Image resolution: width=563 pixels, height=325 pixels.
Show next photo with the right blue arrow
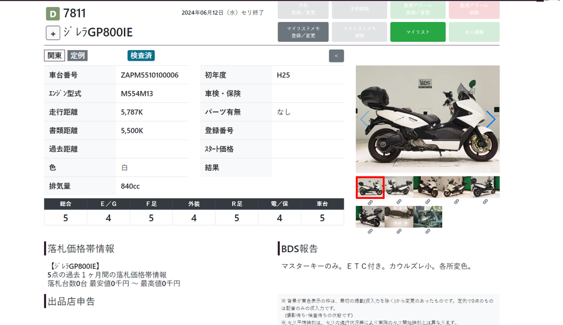[490, 119]
